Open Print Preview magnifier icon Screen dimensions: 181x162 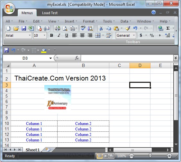65,28
